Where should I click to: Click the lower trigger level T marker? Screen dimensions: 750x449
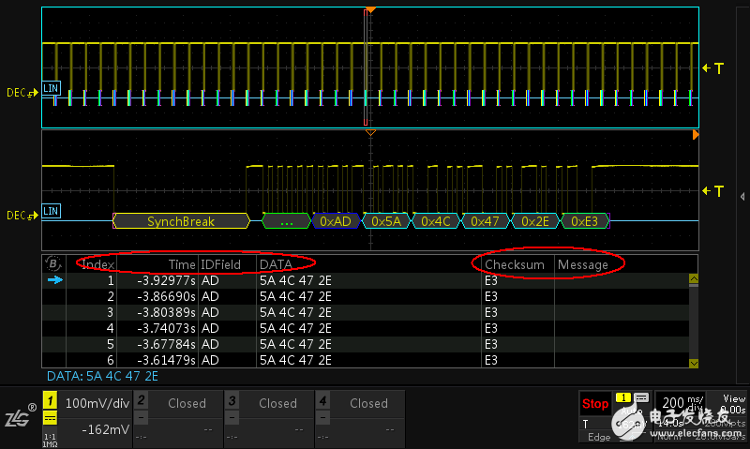(713, 190)
